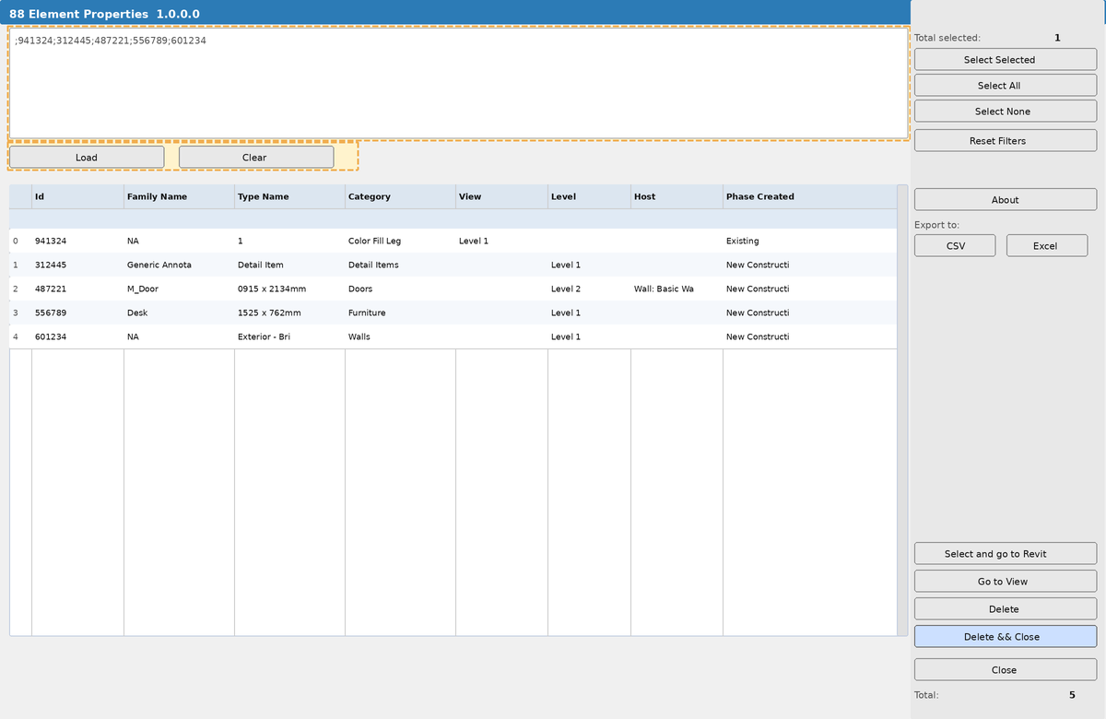This screenshot has height=719, width=1106.
Task: Click the Go to View button
Action: (1005, 581)
